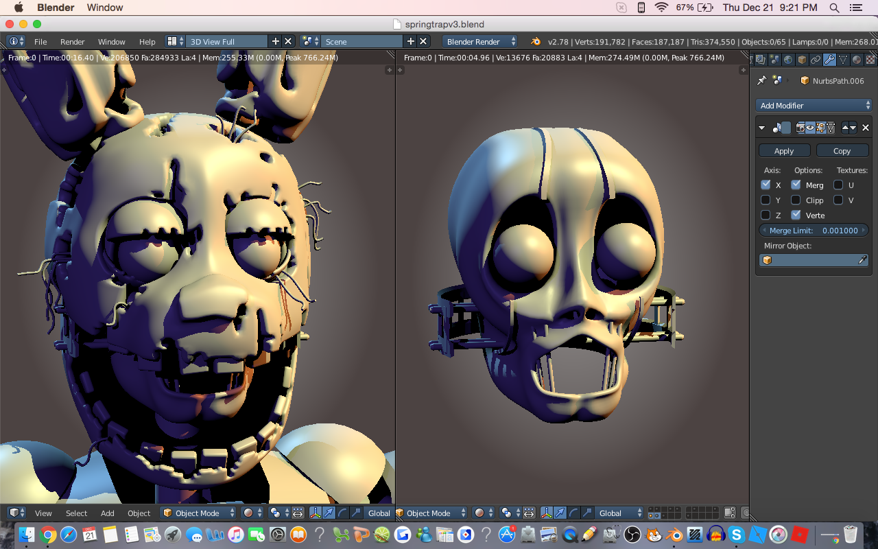Collapse the Mirror modifier panel triangle
Viewport: 878px width, 549px height.
761,128
